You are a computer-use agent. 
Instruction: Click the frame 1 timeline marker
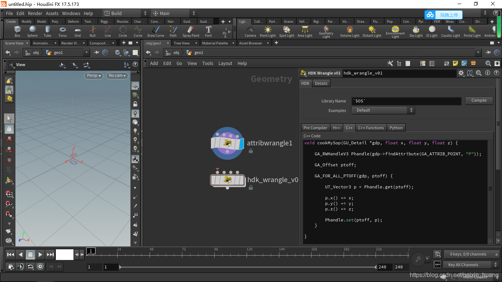[x=91, y=251]
